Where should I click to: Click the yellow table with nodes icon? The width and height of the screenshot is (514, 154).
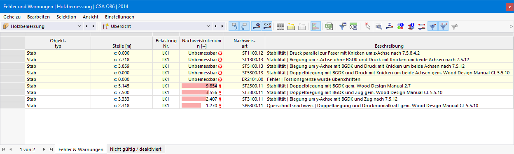tap(291, 26)
